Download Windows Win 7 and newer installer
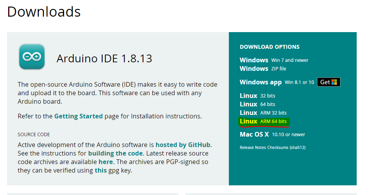Screen dimensions: 380x195 (274, 60)
